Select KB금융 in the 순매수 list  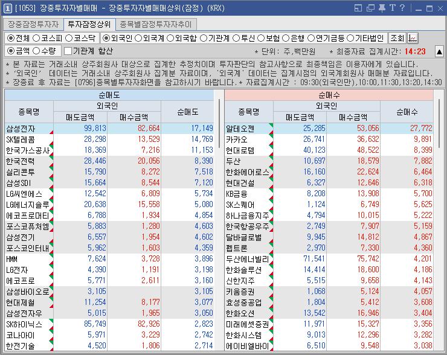pyautogui.click(x=237, y=194)
